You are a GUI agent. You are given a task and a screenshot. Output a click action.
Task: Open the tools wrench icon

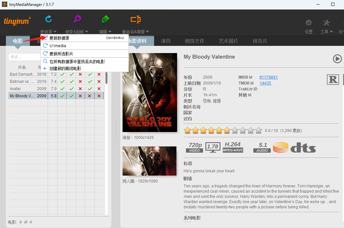pyautogui.click(x=327, y=23)
